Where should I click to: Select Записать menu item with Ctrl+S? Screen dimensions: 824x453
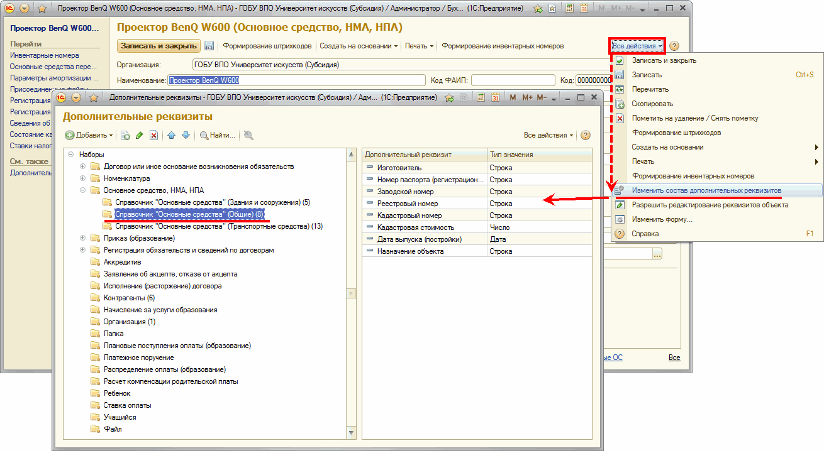click(x=716, y=75)
